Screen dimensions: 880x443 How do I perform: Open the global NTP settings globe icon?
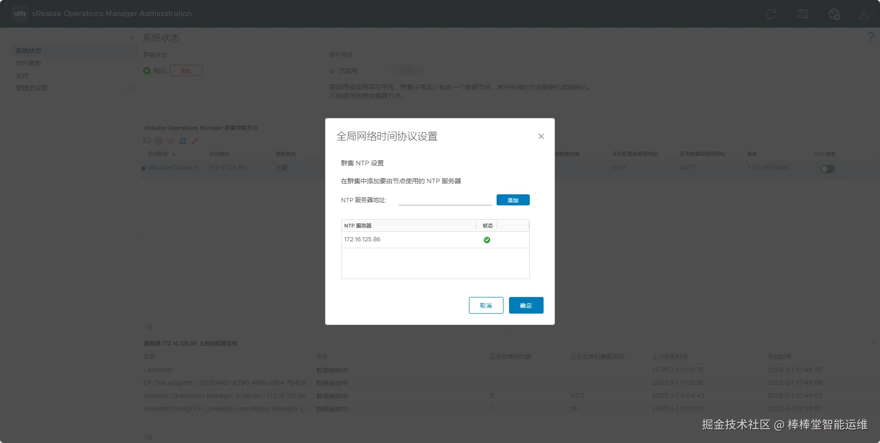pyautogui.click(x=834, y=14)
